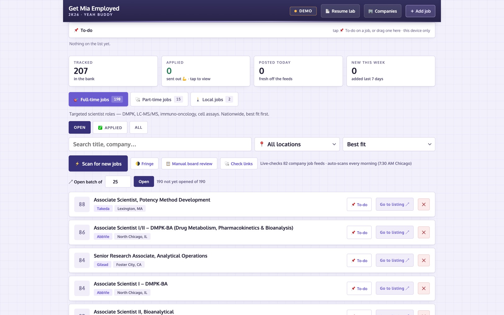504x315 pixels.
Task: Start Scan for new jobs
Action: coord(98,163)
